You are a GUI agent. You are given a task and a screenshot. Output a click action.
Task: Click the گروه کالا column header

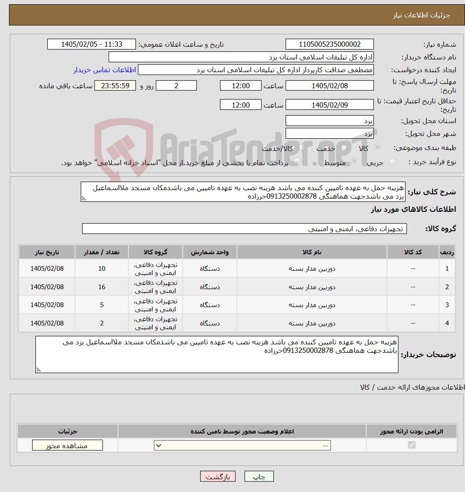[x=155, y=252]
